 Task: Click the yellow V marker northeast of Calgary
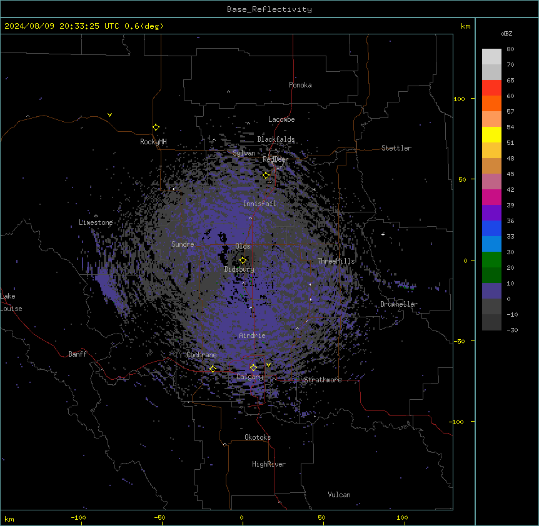[268, 365]
